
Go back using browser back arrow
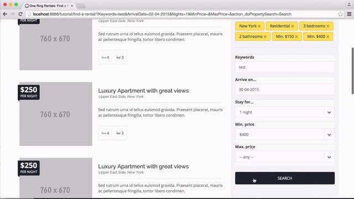5,14
